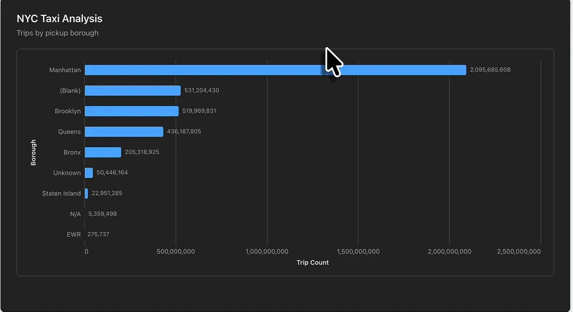Screen dimensions: 573x312
Task: Click the value 531,204,430
Action: pos(202,90)
